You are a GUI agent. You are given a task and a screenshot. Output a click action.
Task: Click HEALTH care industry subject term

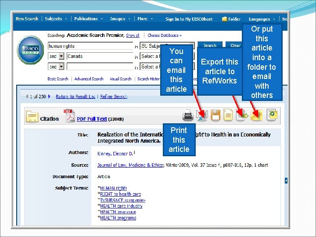(x=121, y=206)
